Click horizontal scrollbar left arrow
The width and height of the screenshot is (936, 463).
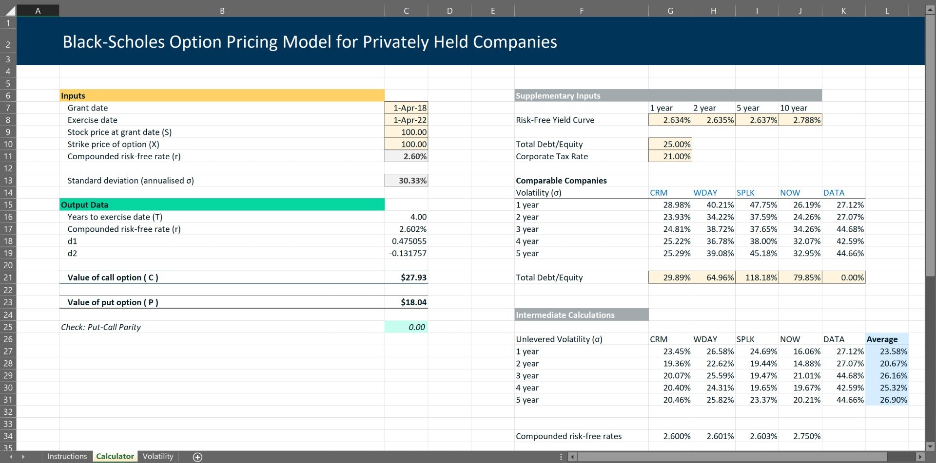click(573, 457)
